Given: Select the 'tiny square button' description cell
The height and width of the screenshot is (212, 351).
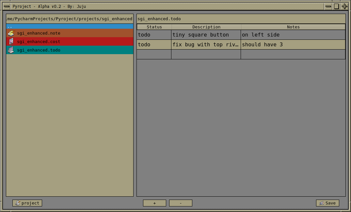Looking at the screenshot, I should [206, 35].
